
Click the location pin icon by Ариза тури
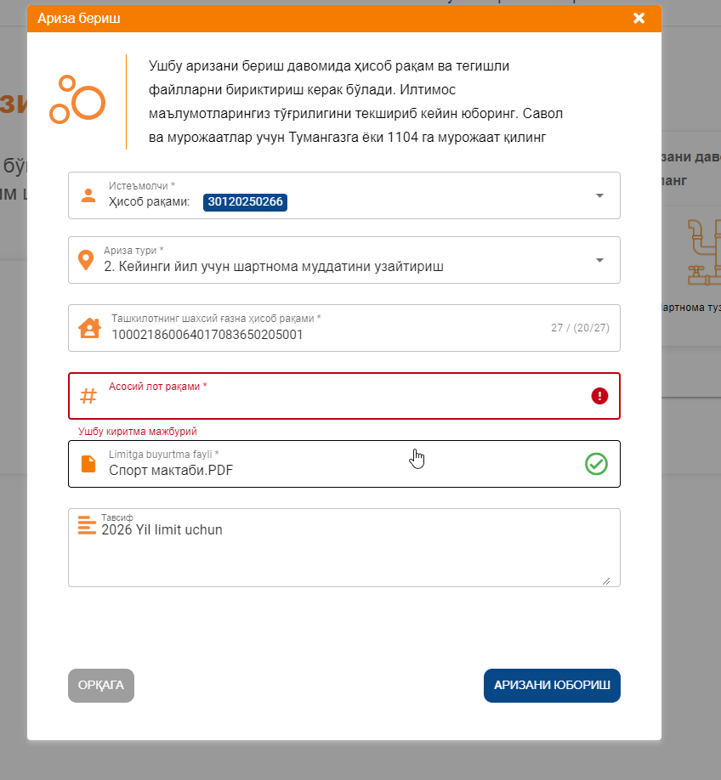86,260
